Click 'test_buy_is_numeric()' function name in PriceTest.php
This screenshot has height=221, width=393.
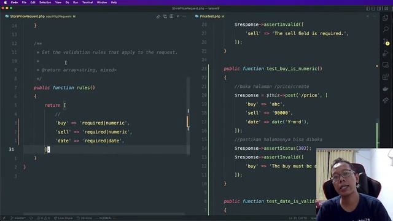[x=294, y=69]
